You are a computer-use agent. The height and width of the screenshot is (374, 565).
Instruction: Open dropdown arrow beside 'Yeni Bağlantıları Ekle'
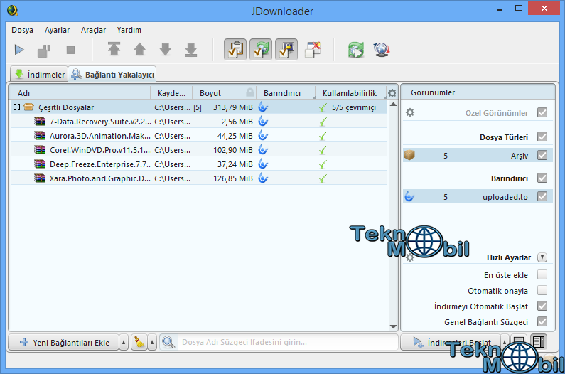[x=124, y=342]
